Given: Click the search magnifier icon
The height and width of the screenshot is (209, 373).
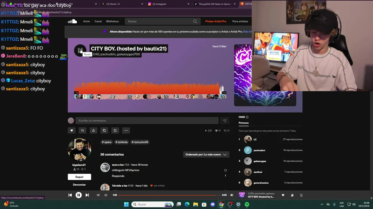Looking at the screenshot, I should [x=195, y=21].
